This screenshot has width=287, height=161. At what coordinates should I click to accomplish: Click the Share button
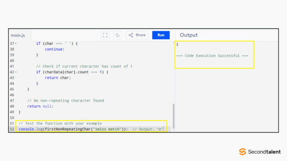coord(137,35)
